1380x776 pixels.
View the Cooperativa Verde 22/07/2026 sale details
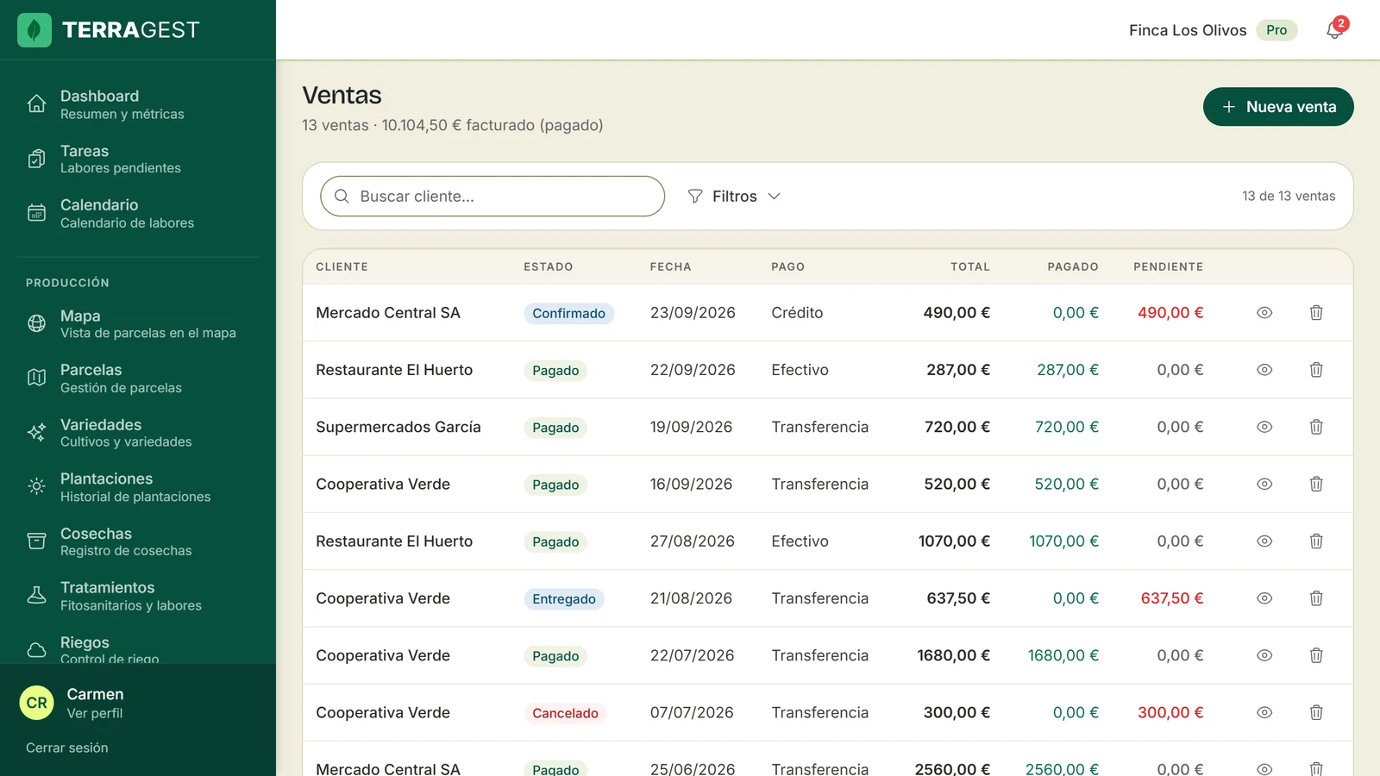click(1264, 655)
